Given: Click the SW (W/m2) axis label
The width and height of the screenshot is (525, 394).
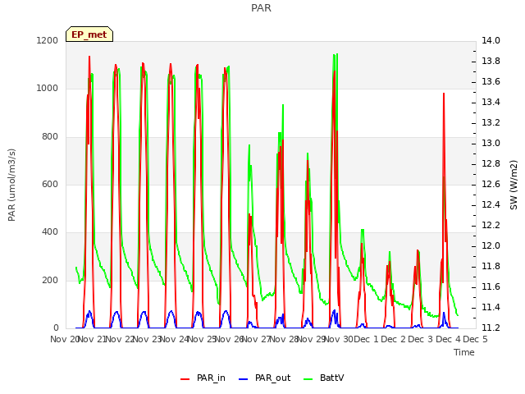Looking at the screenshot, I should coord(514,185).
